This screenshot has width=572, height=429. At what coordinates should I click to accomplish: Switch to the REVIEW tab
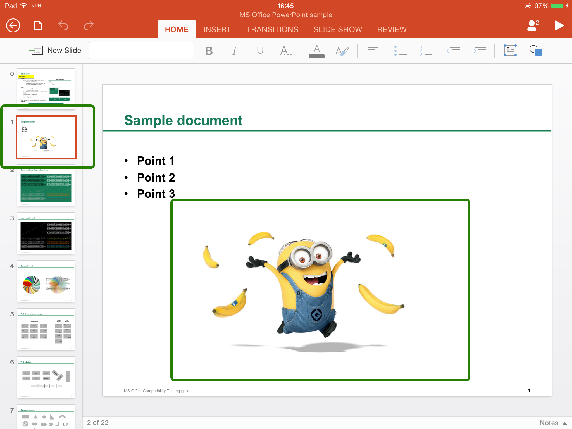tap(392, 29)
